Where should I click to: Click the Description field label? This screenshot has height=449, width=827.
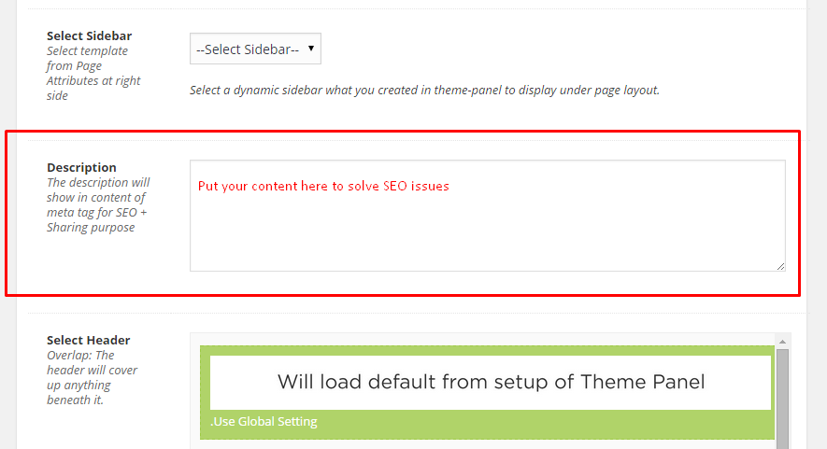tap(81, 168)
